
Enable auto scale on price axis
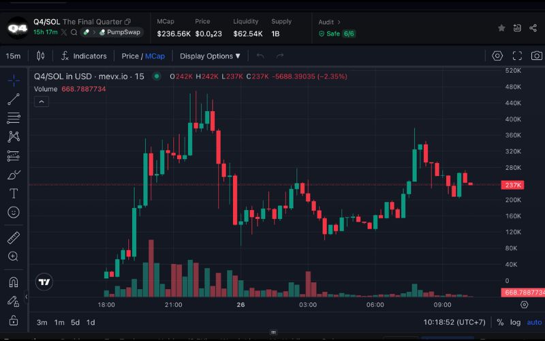(x=534, y=323)
